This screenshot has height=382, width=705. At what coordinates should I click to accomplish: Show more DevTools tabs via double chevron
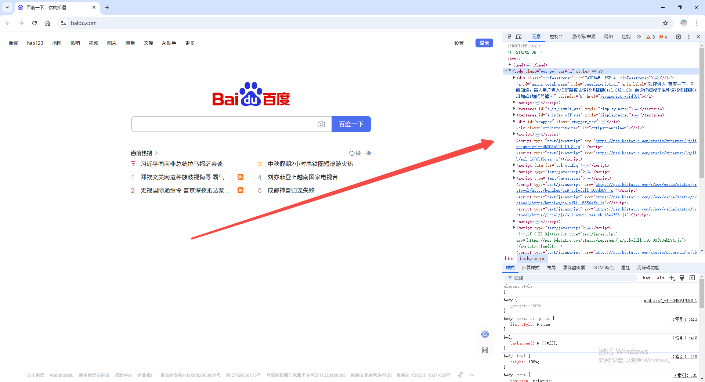[639, 37]
